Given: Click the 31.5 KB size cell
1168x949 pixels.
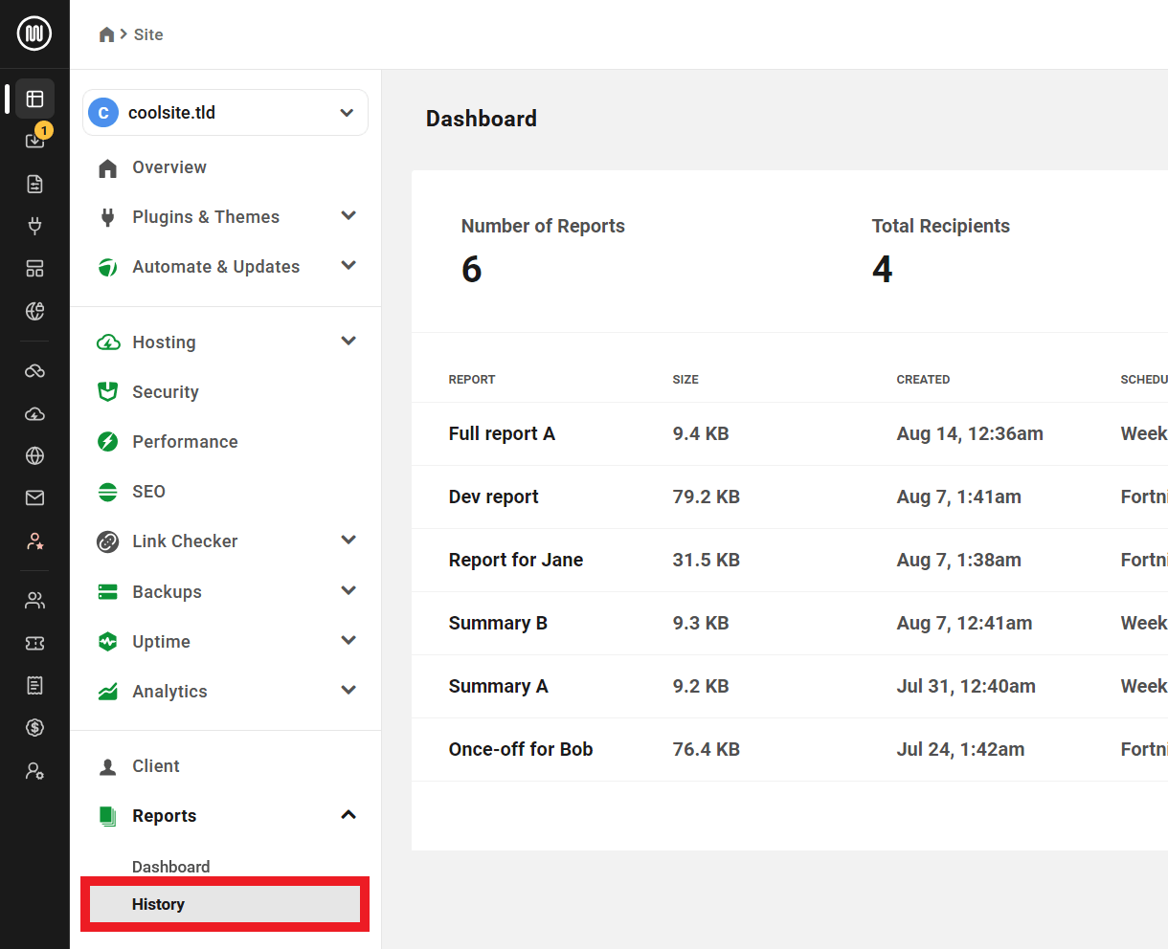Looking at the screenshot, I should (707, 560).
